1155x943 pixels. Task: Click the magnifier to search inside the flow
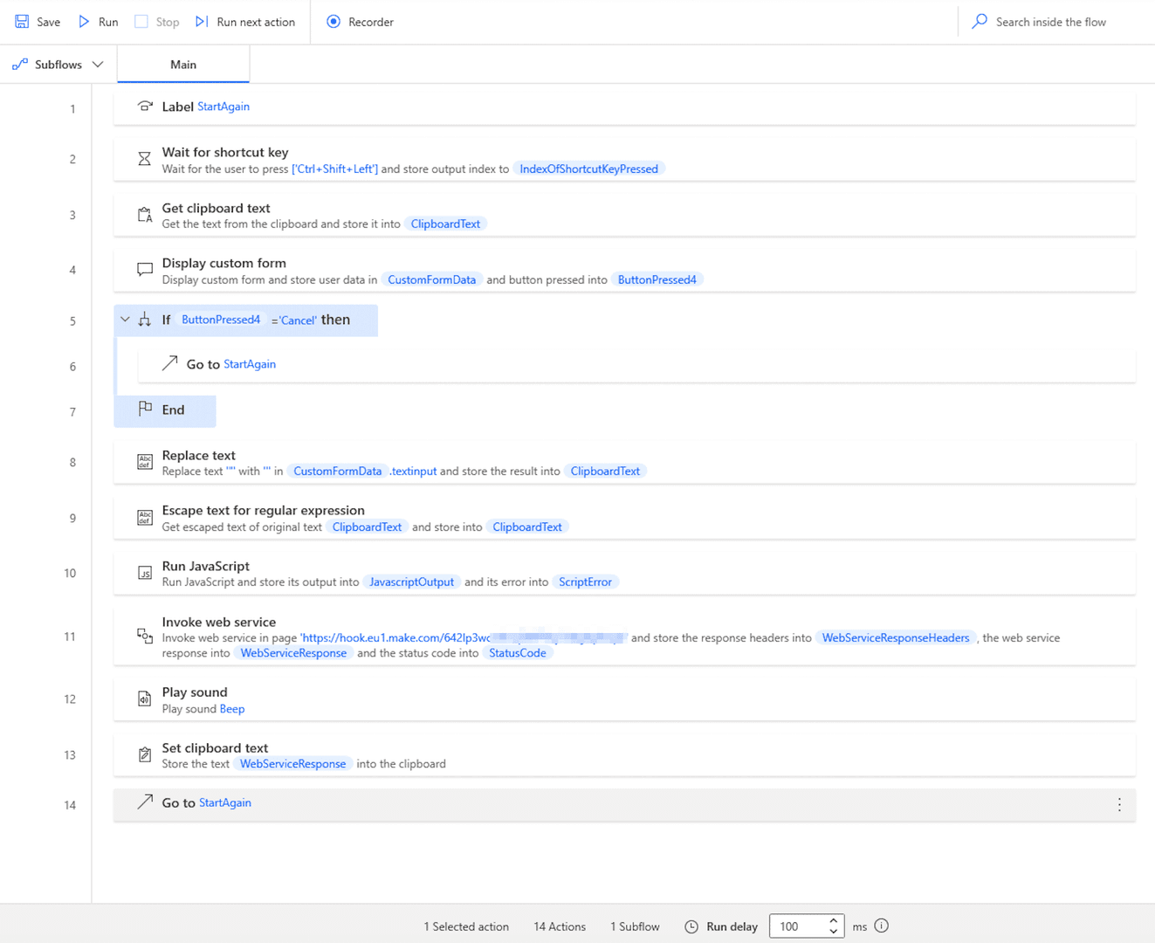979,21
